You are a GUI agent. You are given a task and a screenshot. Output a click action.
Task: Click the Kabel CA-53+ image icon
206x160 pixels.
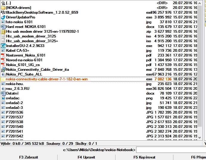[x=3, y=51]
